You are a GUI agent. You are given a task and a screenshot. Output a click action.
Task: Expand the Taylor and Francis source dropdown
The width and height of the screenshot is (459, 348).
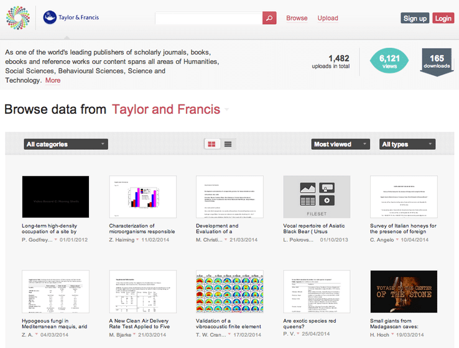226,109
